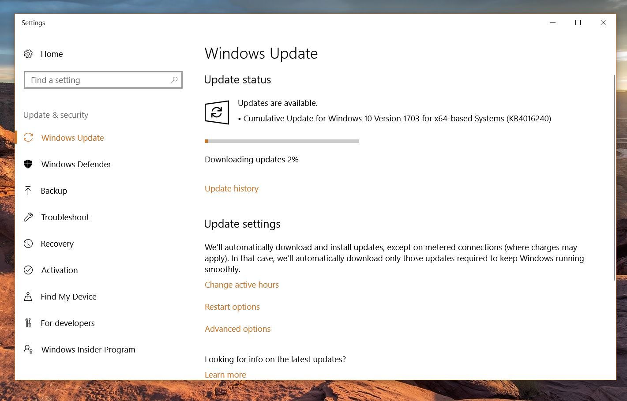
Task: Click the downloading updates progress bar
Action: click(282, 141)
